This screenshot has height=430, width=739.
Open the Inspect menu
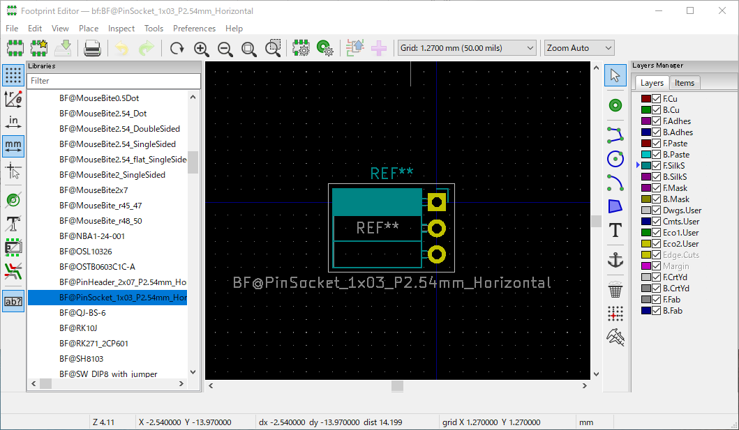coord(121,29)
